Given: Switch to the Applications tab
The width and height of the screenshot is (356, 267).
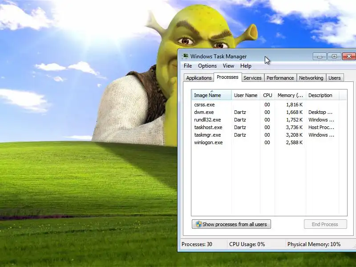Looking at the screenshot, I should (199, 78).
